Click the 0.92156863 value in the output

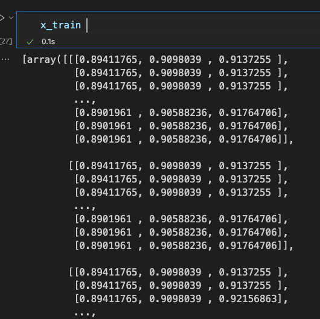point(248,299)
